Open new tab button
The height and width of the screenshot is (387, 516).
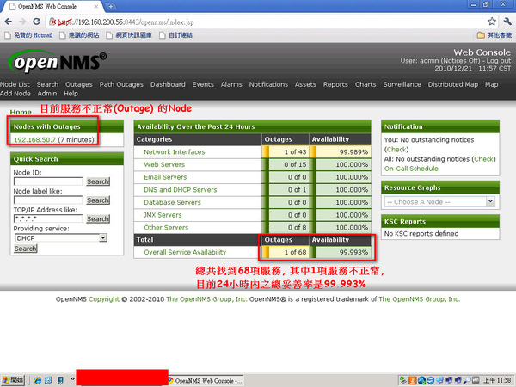111,6
